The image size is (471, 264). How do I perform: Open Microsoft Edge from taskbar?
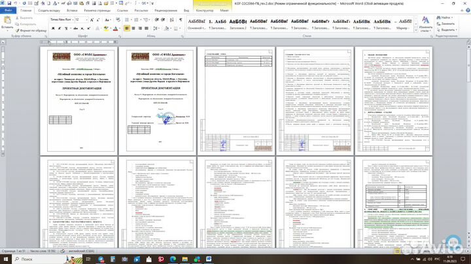click(173, 259)
